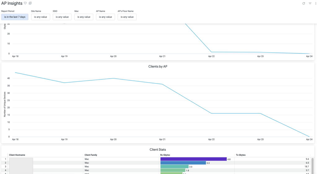This screenshot has width=317, height=174.
Task: Favorite the dashboard with the heart icon
Action: coord(25,3)
